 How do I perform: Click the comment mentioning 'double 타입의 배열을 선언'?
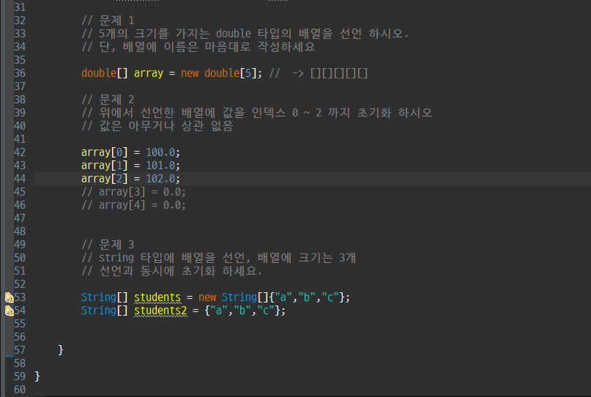[x=245, y=34]
